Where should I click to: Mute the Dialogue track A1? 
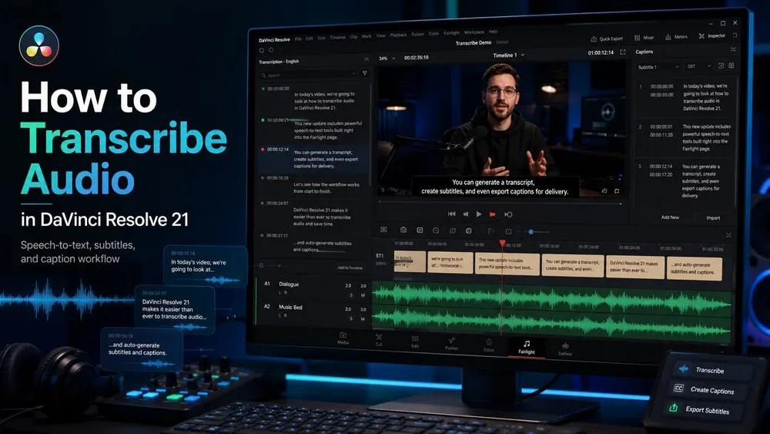(x=363, y=295)
